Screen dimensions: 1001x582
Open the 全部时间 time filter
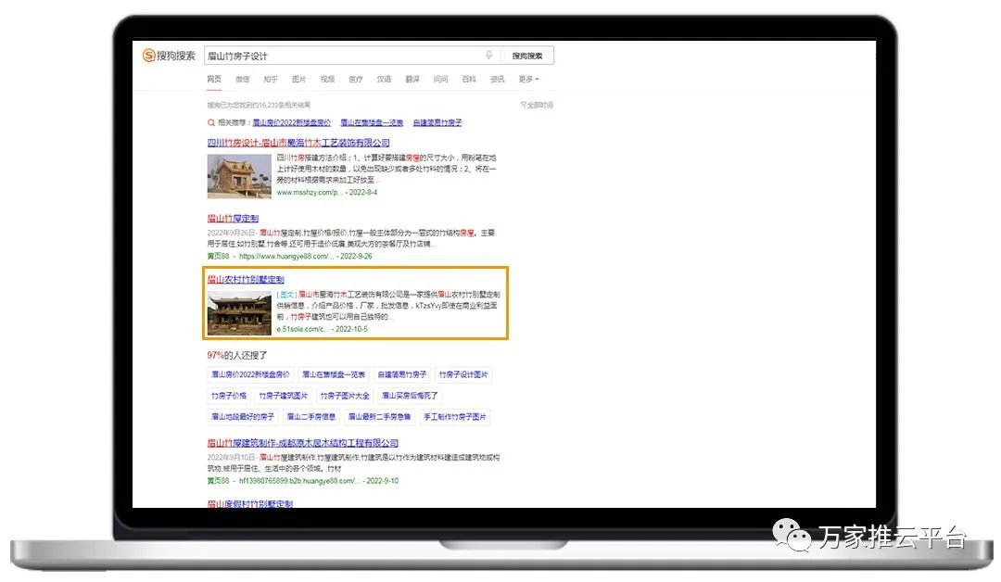[x=537, y=105]
